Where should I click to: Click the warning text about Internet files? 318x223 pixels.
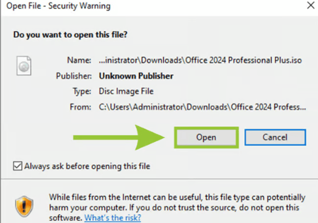click(178, 207)
